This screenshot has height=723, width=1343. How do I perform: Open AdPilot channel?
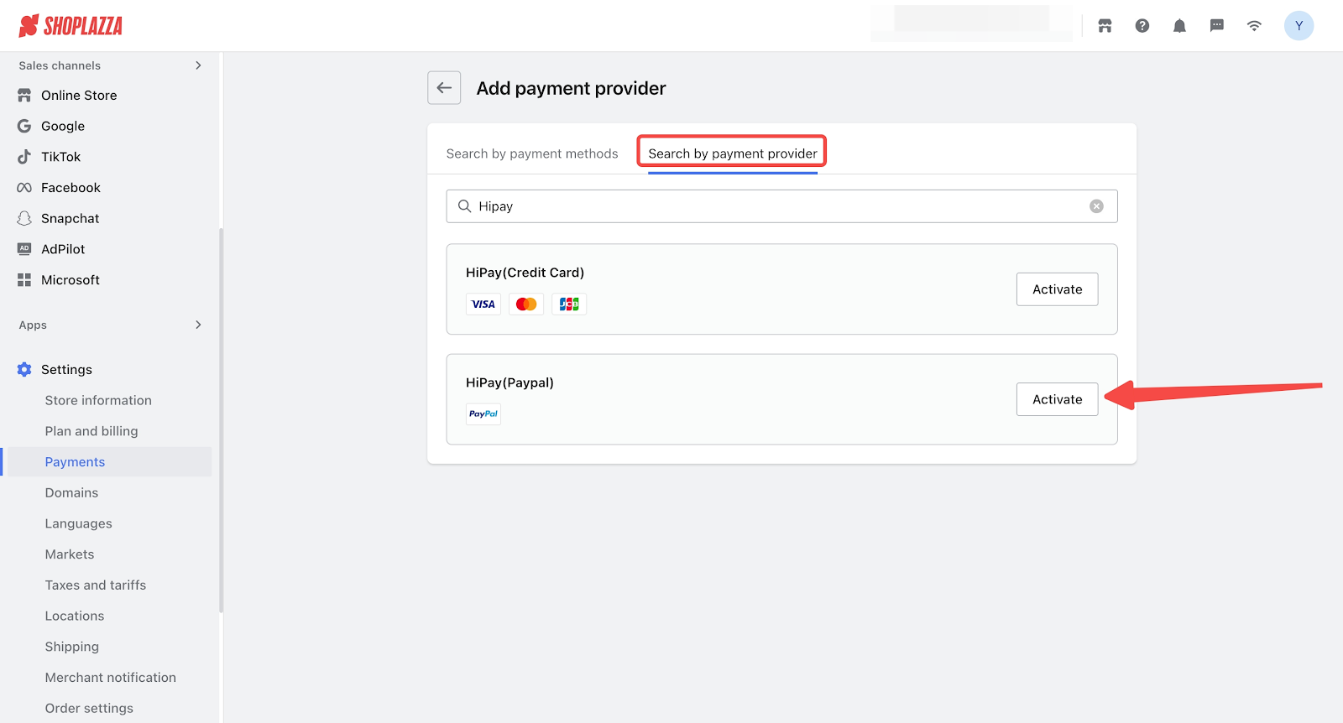point(63,249)
